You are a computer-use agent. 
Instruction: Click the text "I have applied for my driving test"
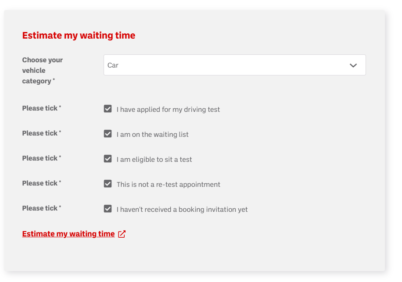click(168, 110)
